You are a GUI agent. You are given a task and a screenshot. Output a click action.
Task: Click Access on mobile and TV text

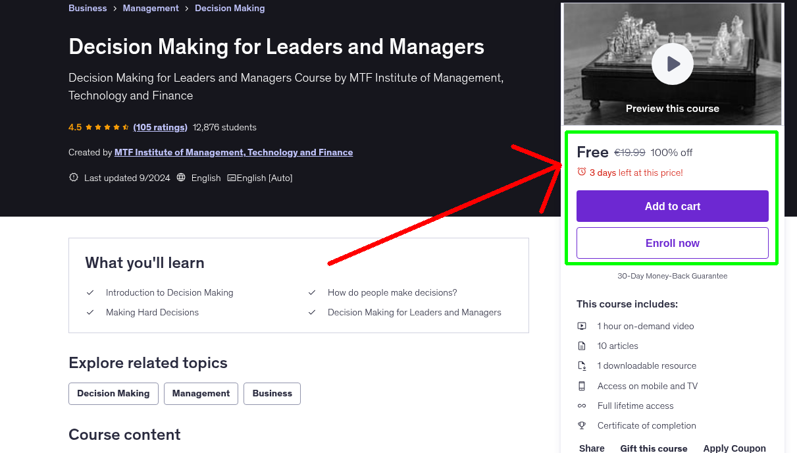click(x=648, y=386)
